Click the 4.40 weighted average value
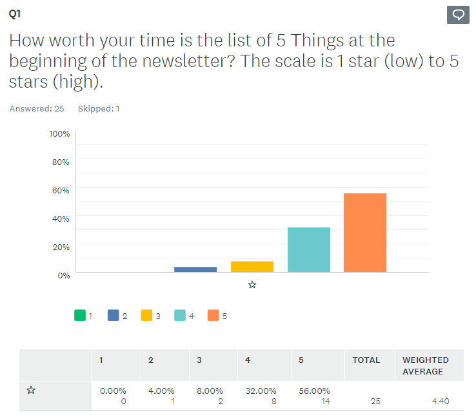 (x=439, y=401)
